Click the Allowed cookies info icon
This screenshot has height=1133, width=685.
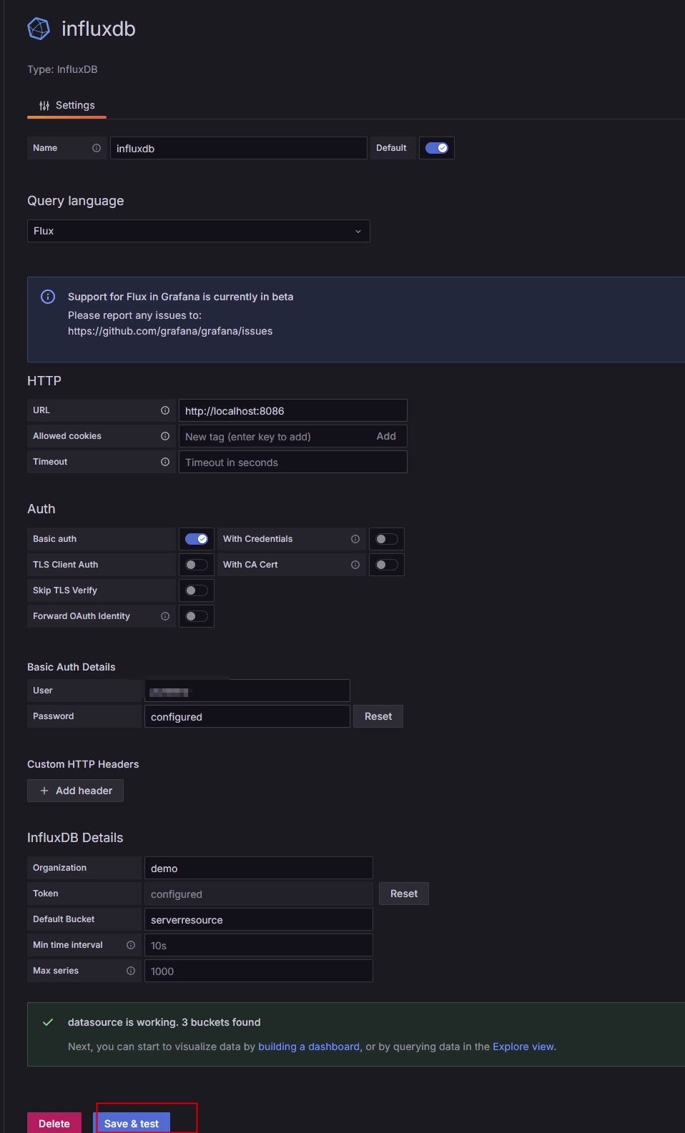165,436
